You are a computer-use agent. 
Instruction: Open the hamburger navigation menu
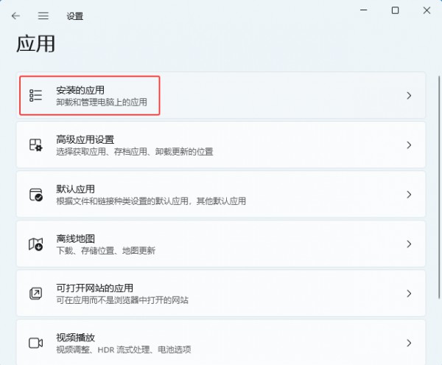[x=43, y=15]
